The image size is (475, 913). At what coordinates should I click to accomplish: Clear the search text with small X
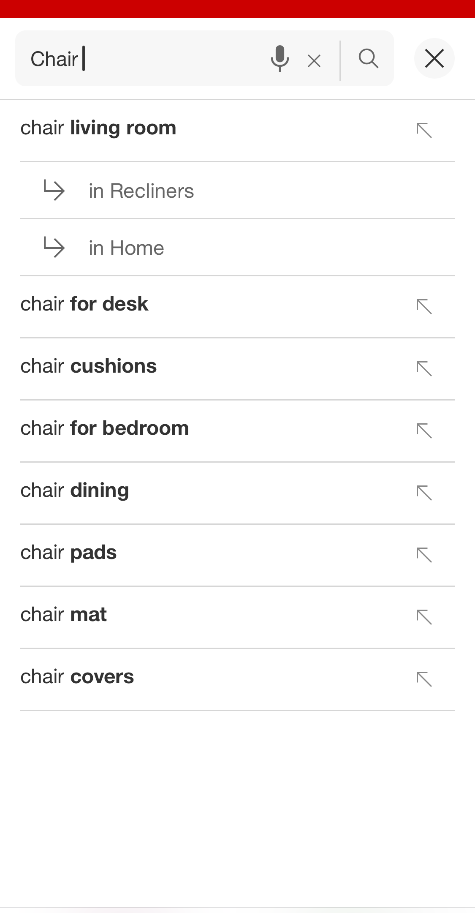tap(314, 61)
